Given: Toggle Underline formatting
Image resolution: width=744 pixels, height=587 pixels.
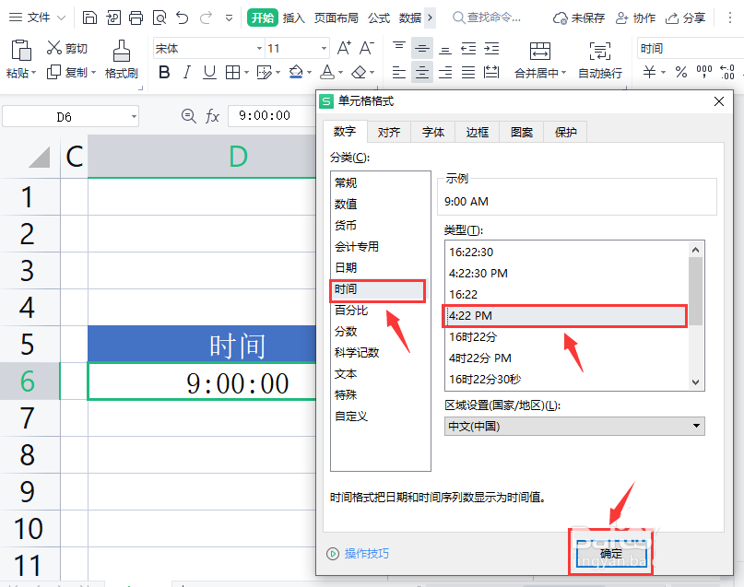Looking at the screenshot, I should tap(209, 73).
